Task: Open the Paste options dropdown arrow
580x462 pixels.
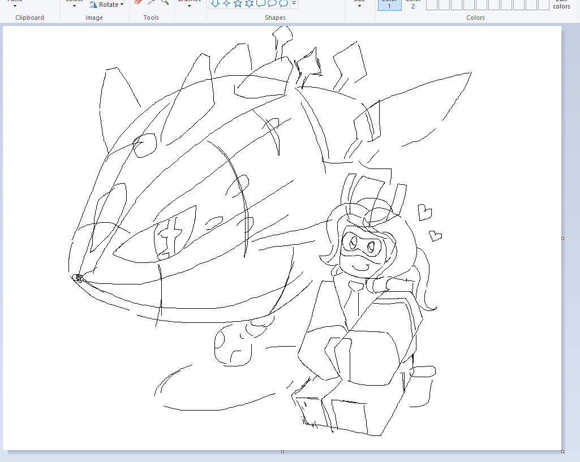Action: click(x=15, y=6)
